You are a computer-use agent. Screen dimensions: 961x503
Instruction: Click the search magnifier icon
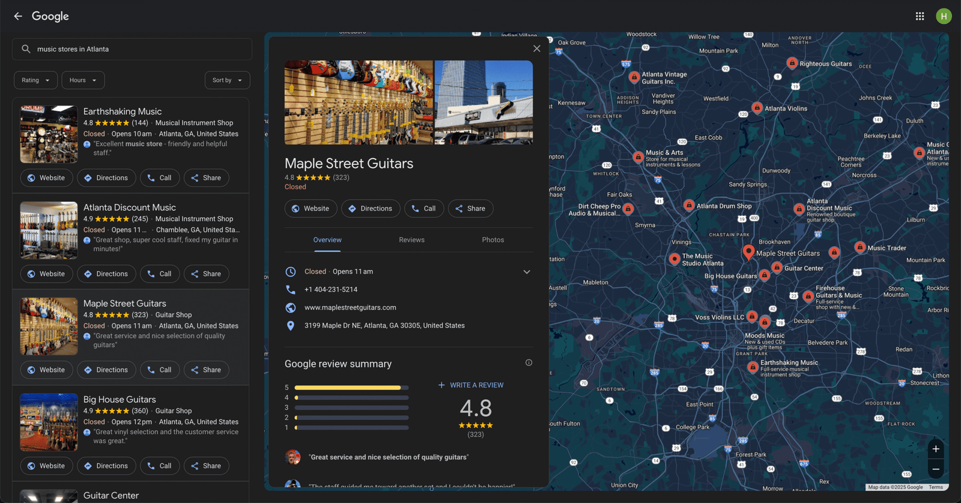[x=26, y=49]
